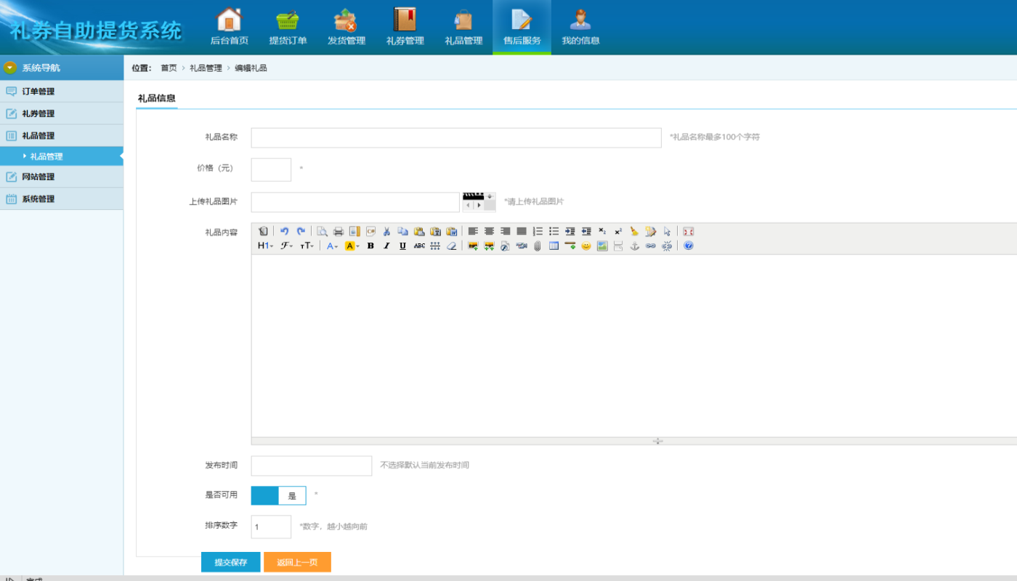Open font family dropdown

pos(286,246)
